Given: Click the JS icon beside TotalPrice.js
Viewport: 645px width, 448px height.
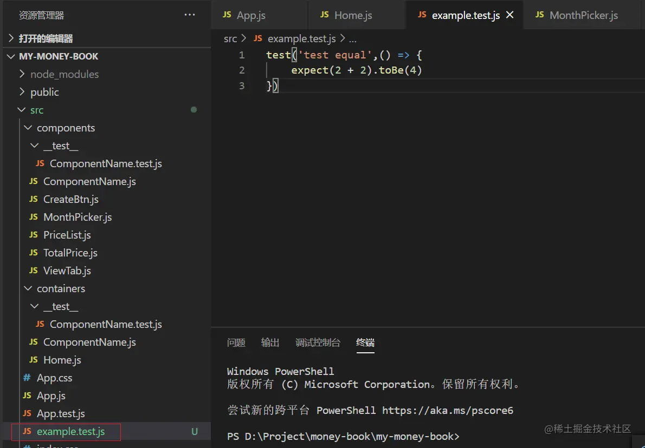Looking at the screenshot, I should [34, 253].
